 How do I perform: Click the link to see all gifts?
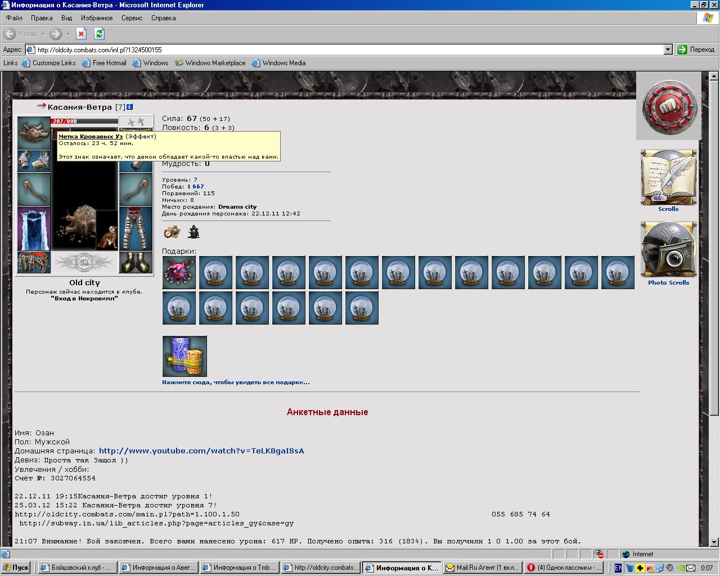click(x=236, y=382)
